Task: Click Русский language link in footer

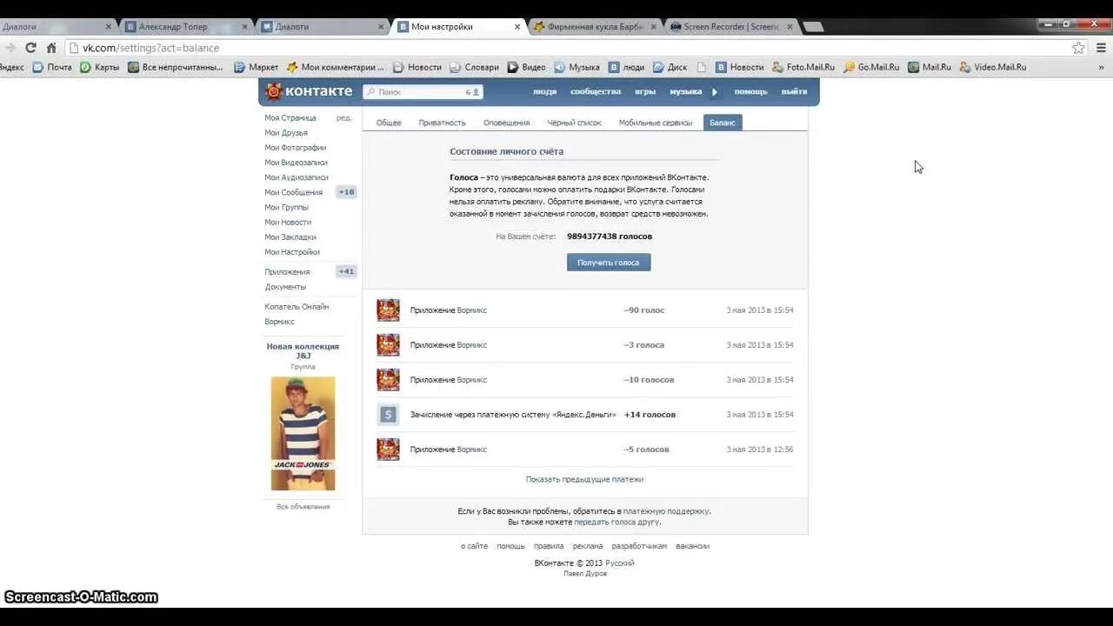Action: pyautogui.click(x=620, y=563)
